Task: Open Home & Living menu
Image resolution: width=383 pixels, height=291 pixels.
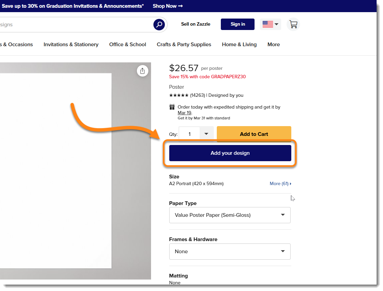Action: coord(239,45)
